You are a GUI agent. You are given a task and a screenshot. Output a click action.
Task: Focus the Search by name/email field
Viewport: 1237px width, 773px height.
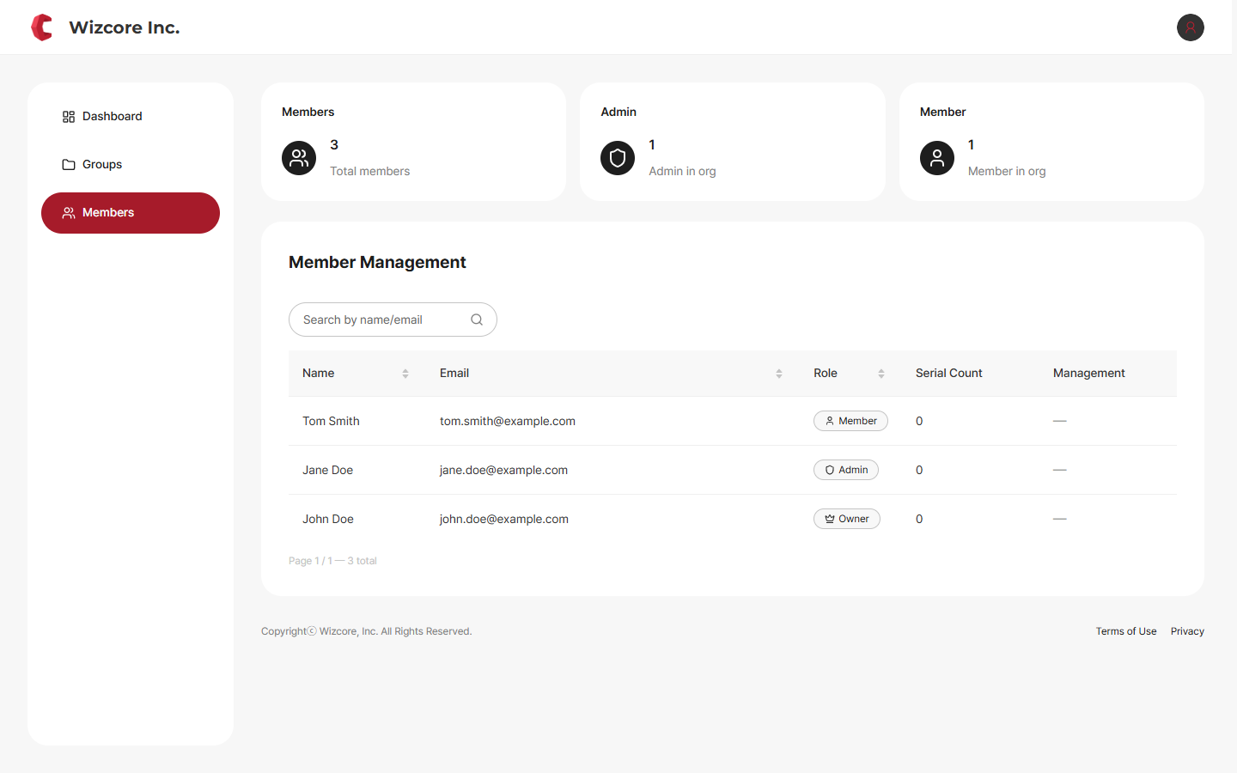pos(393,320)
